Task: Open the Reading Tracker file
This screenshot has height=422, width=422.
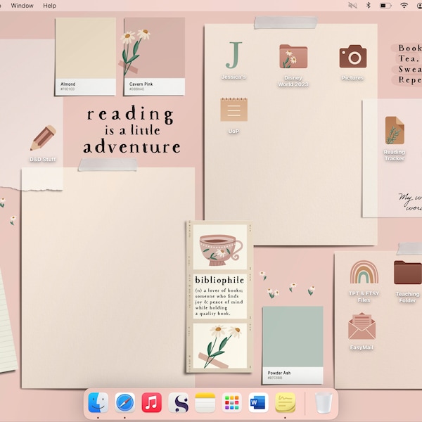Action: click(x=395, y=130)
